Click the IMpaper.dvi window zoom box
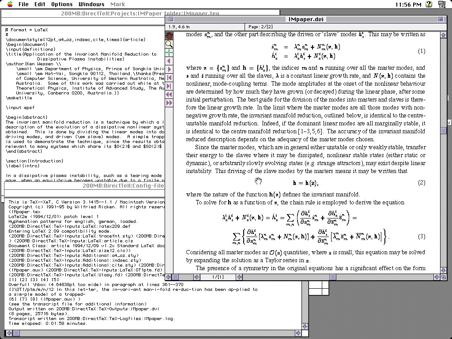The image size is (452, 339). pos(443,19)
